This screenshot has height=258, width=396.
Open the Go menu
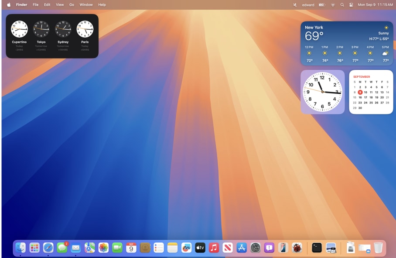(x=72, y=4)
